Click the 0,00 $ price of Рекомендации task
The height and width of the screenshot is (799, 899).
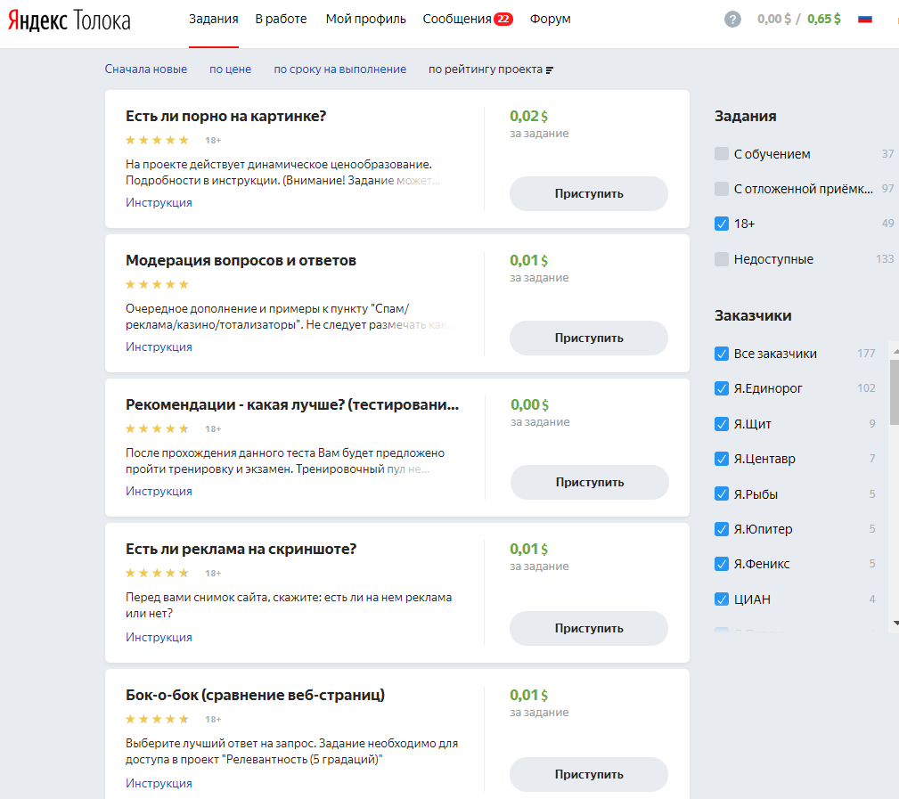pyautogui.click(x=530, y=404)
